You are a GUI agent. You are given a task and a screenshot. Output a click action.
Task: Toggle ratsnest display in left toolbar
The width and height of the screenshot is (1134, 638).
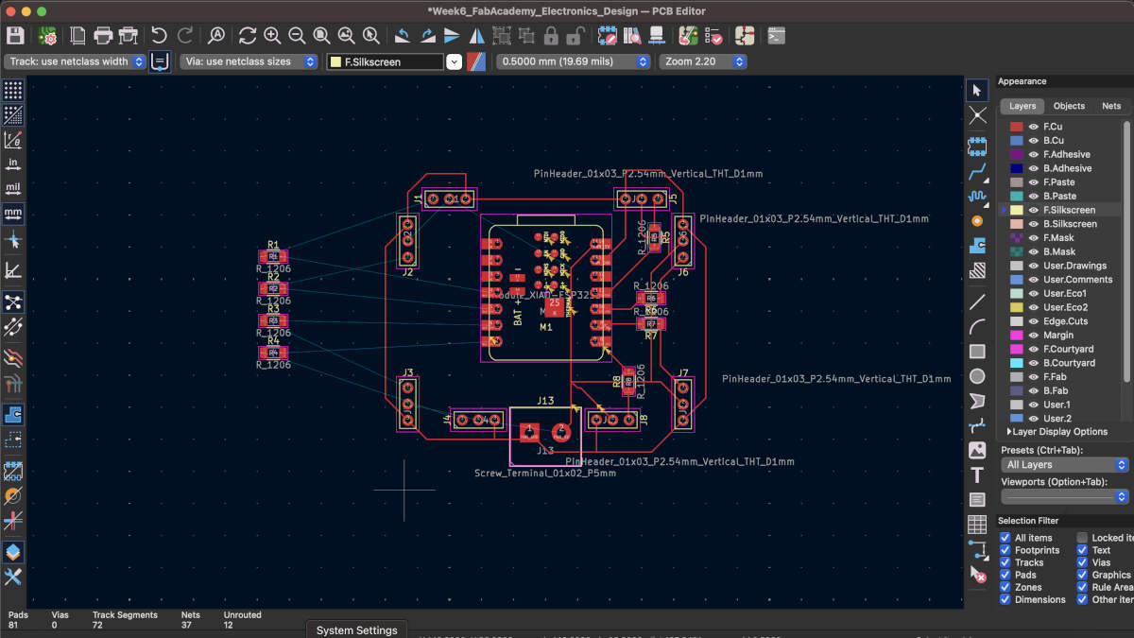13,302
